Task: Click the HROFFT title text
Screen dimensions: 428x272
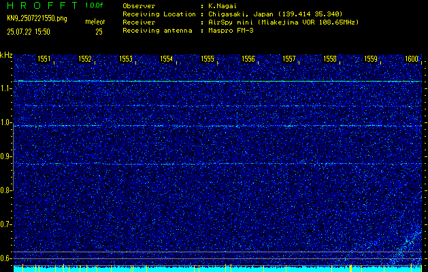Action: click(42, 5)
